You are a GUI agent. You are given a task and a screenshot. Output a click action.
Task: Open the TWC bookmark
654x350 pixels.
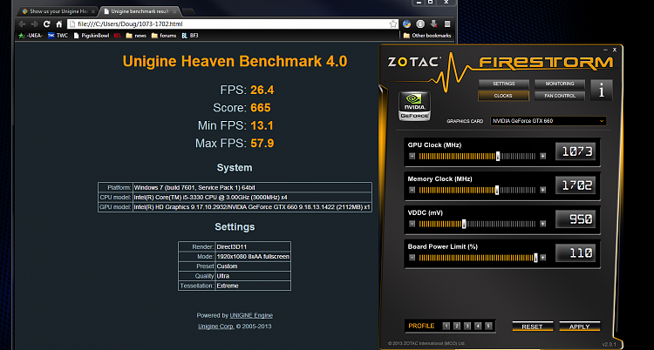(58, 36)
